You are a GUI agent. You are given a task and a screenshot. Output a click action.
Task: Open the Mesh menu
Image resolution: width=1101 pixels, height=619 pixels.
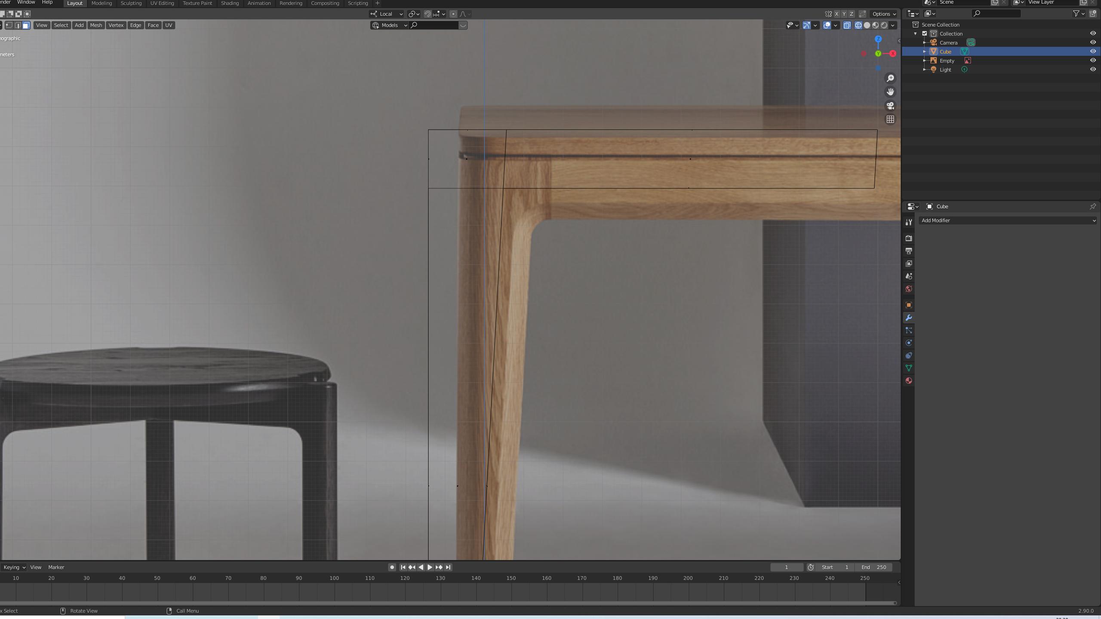click(96, 25)
